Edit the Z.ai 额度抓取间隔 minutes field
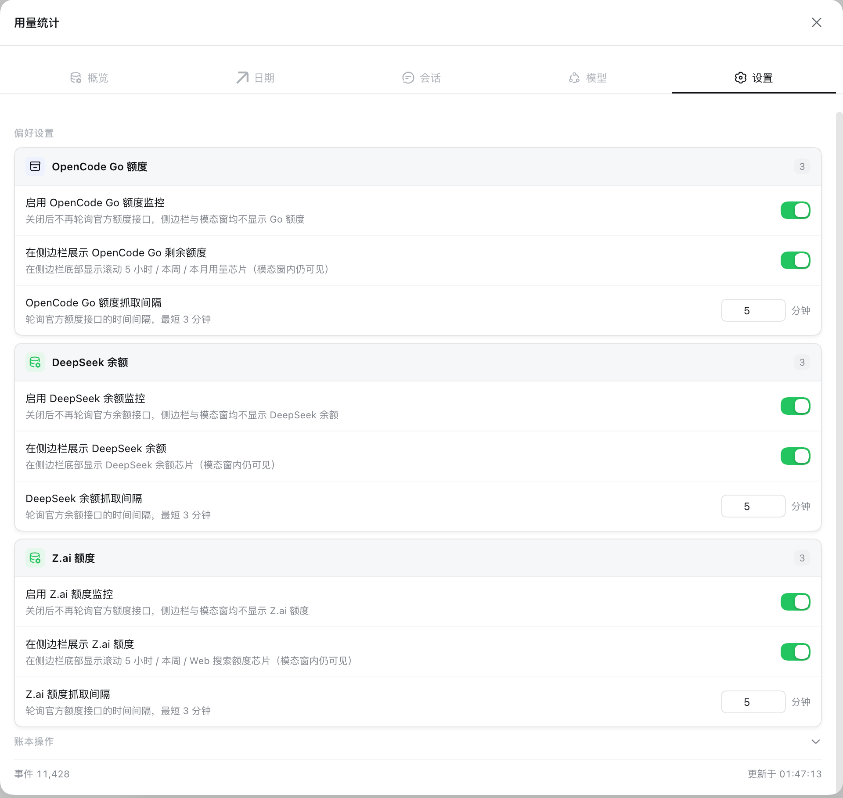 pos(753,702)
